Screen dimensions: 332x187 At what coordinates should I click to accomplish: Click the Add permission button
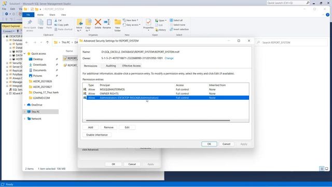tap(90, 127)
